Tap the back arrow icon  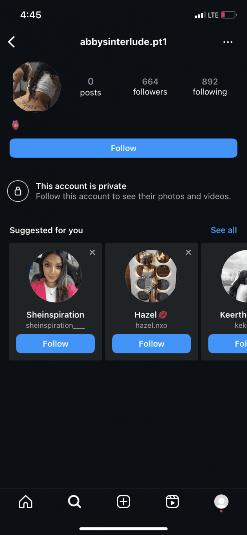click(12, 42)
